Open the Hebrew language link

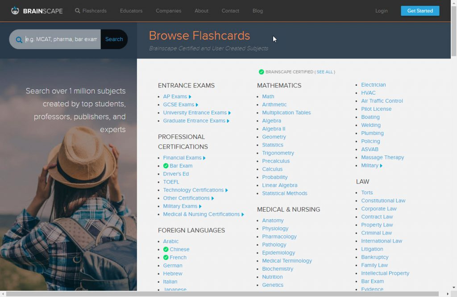point(173,274)
